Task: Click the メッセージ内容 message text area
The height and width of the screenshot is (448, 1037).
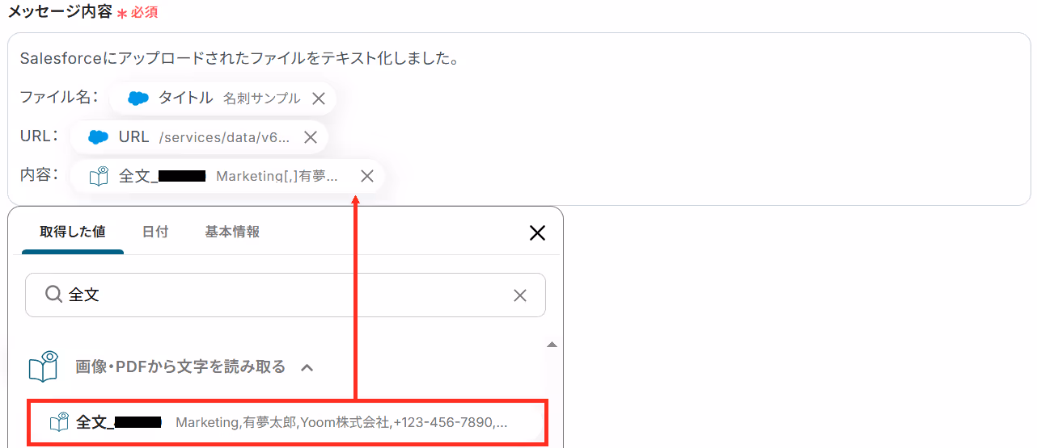Action: tap(518, 119)
